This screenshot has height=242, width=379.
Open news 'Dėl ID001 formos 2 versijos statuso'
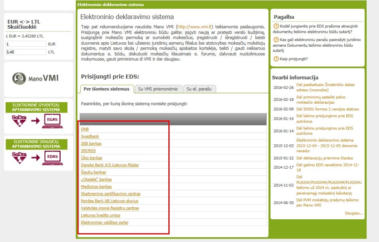coord(328,109)
